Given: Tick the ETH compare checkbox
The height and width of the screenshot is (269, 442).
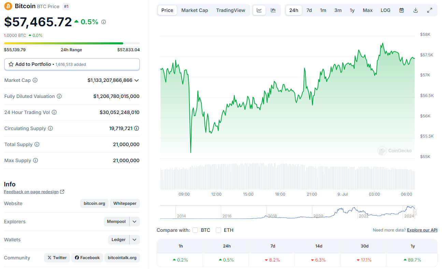Looking at the screenshot, I should coord(218,230).
